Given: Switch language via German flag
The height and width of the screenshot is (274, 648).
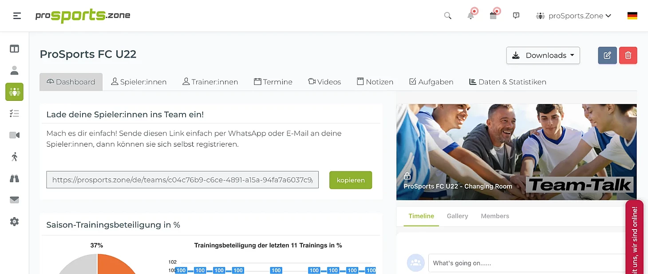Looking at the screenshot, I should pyautogui.click(x=632, y=16).
